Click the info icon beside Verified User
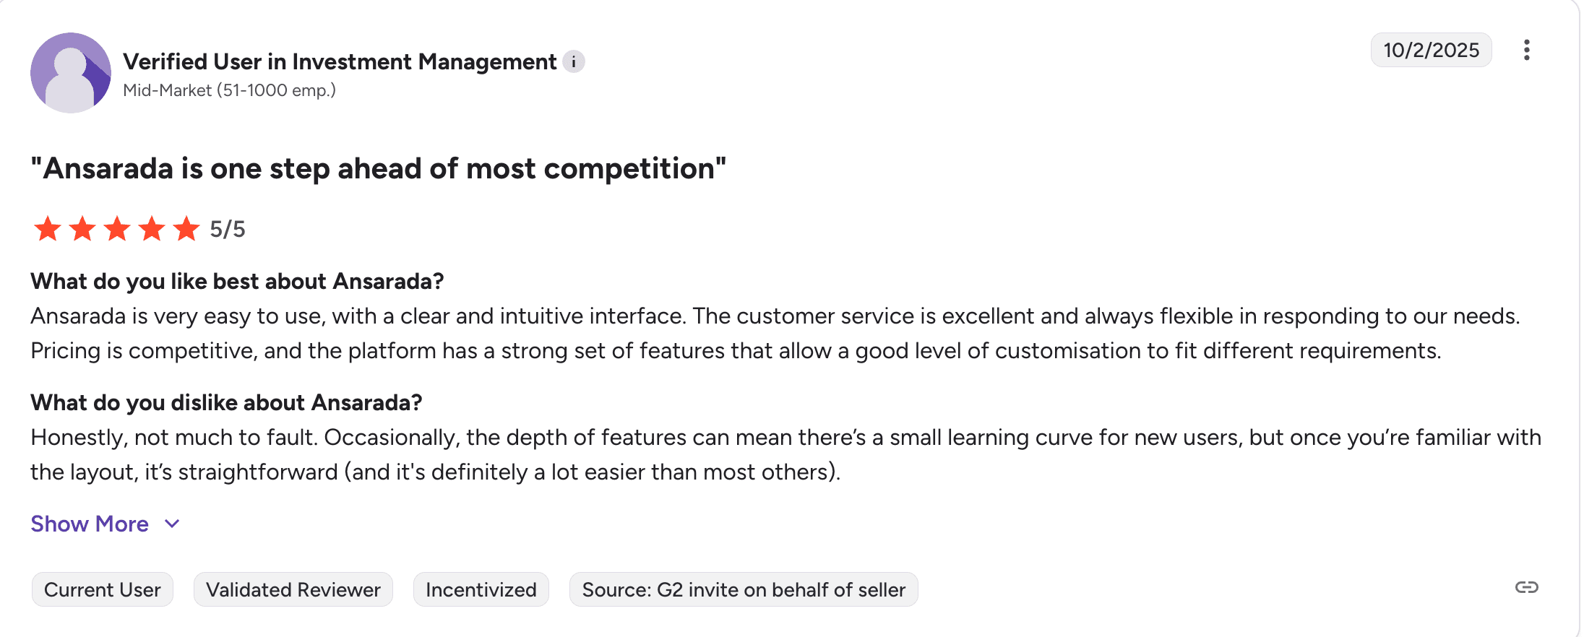The height and width of the screenshot is (637, 1584). pos(574,62)
